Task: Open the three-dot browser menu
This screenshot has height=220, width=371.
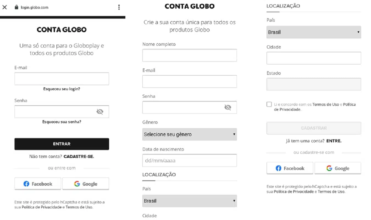Action: [119, 7]
